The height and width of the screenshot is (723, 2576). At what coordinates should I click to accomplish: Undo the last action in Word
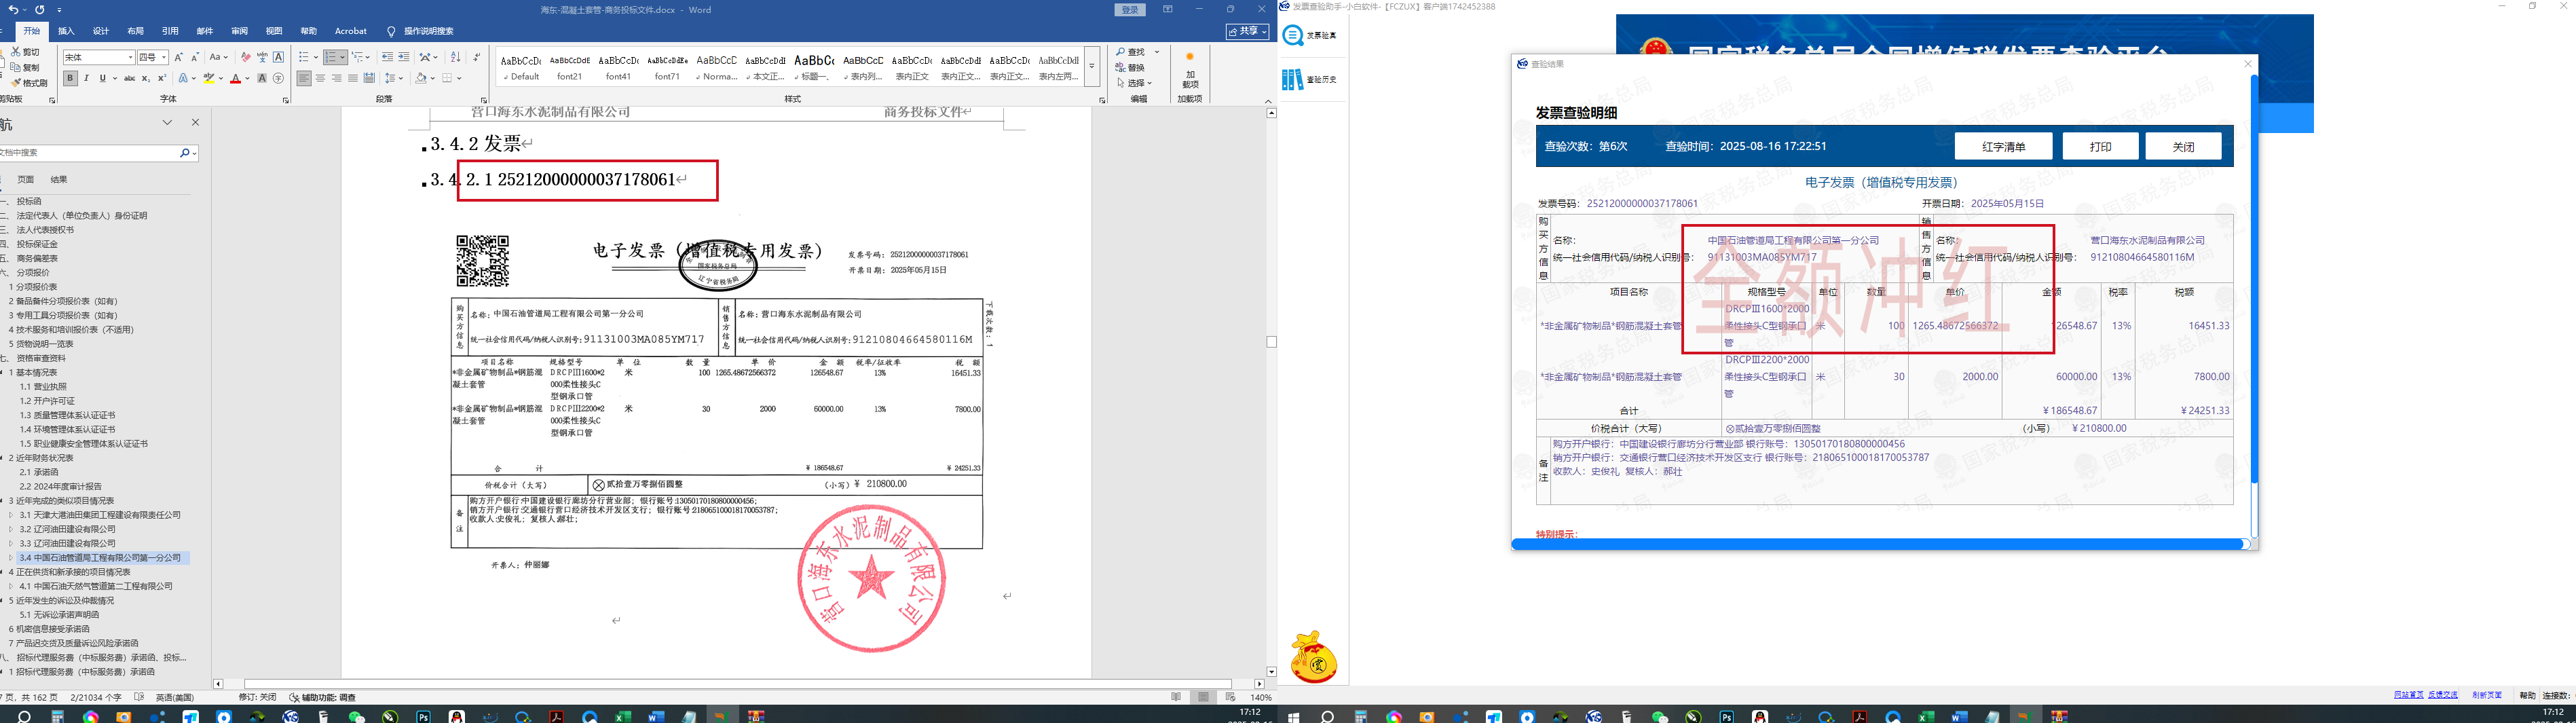pos(13,9)
